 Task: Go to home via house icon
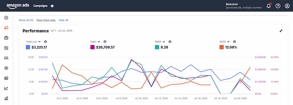tap(52, 6)
